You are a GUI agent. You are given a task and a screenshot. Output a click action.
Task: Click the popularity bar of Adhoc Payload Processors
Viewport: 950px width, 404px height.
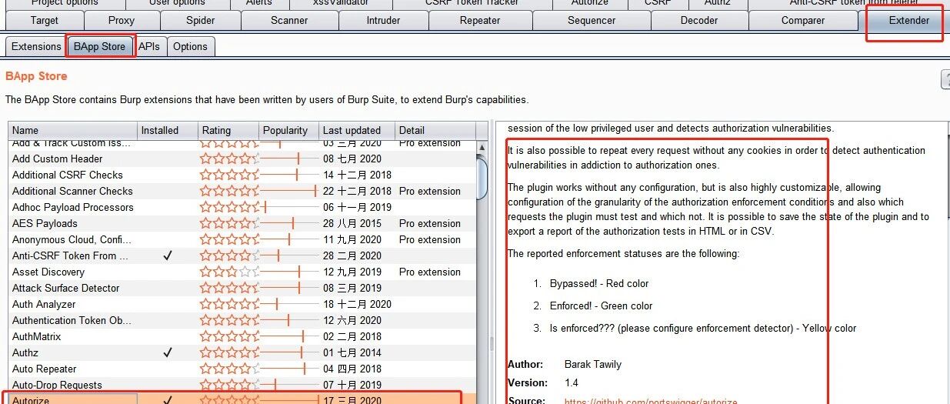[x=289, y=207]
